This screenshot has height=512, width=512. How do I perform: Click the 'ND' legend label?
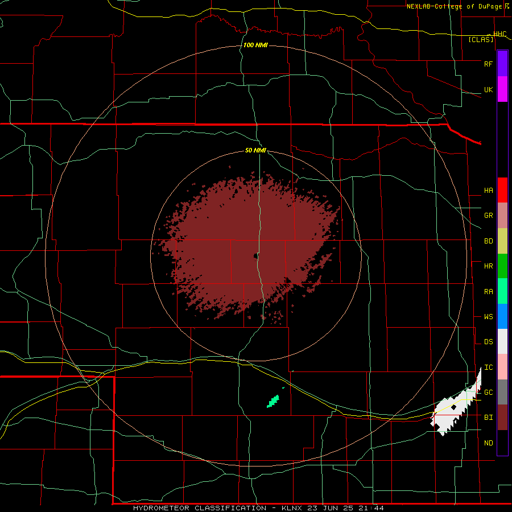coord(488,443)
